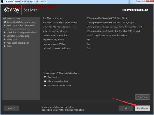Click the V-Ray RT additional files path

(x=113, y=31)
